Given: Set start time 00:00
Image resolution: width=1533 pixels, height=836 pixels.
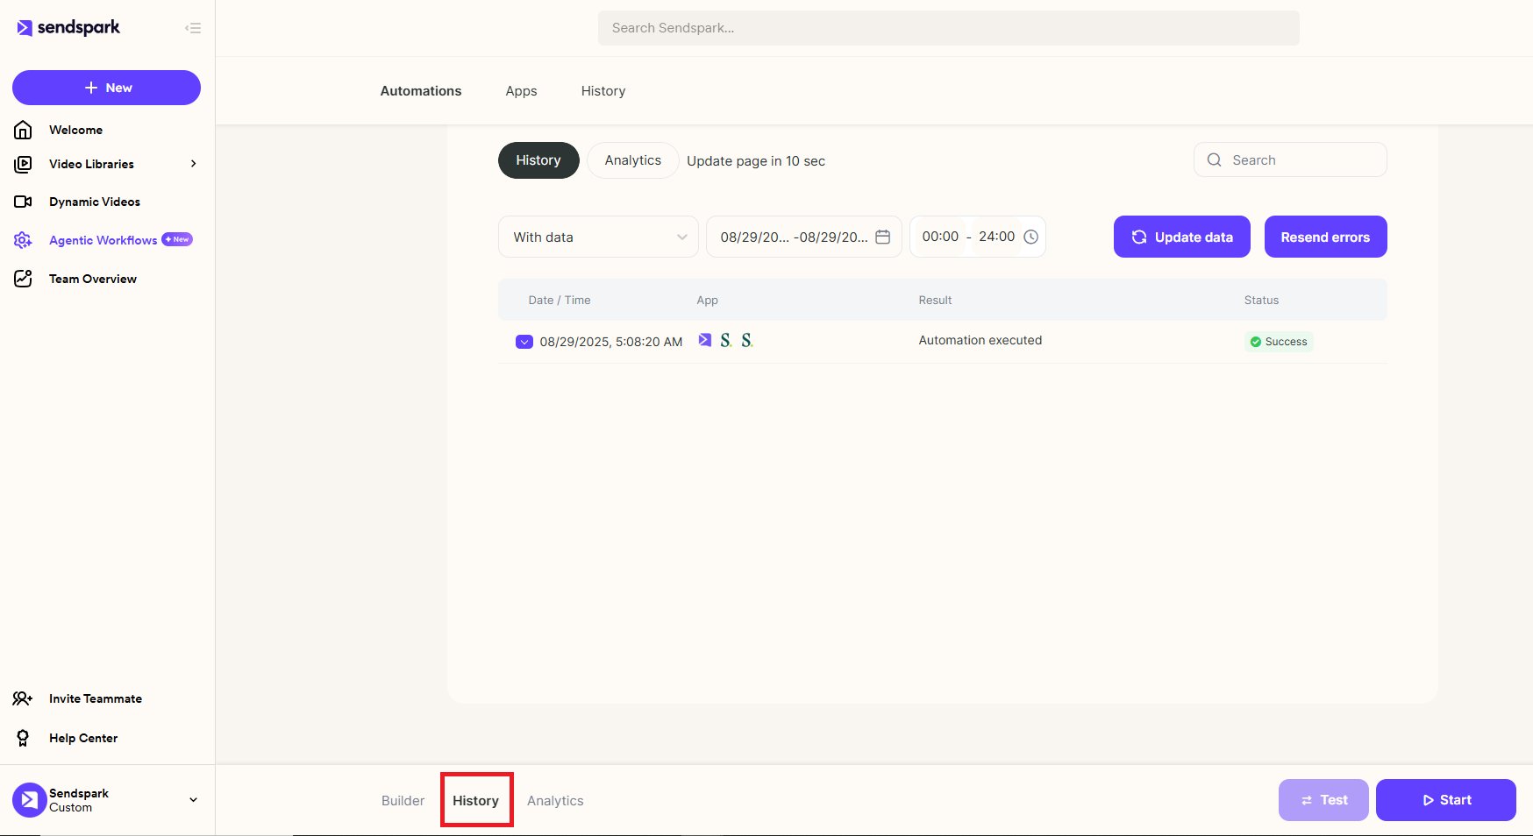Looking at the screenshot, I should click(x=940, y=237).
